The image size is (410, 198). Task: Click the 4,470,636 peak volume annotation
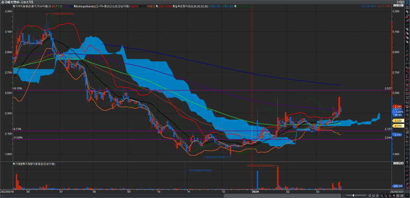pos(260,165)
